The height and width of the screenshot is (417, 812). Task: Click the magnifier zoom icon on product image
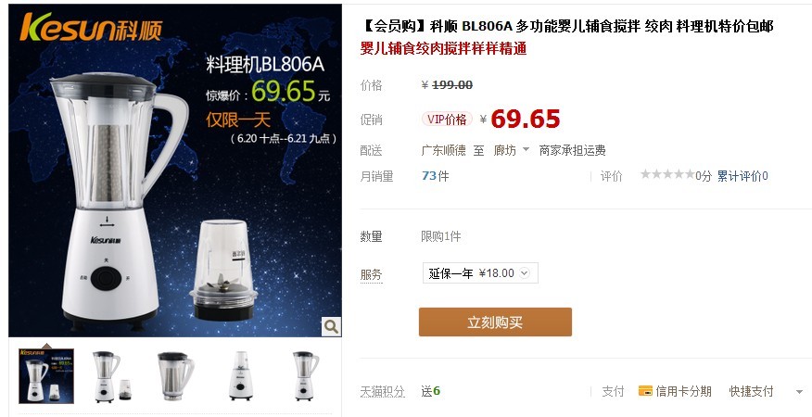331,326
